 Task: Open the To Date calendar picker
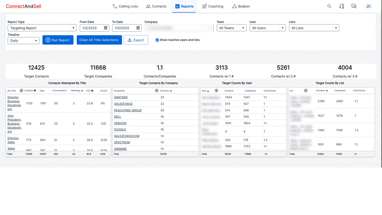(x=138, y=28)
